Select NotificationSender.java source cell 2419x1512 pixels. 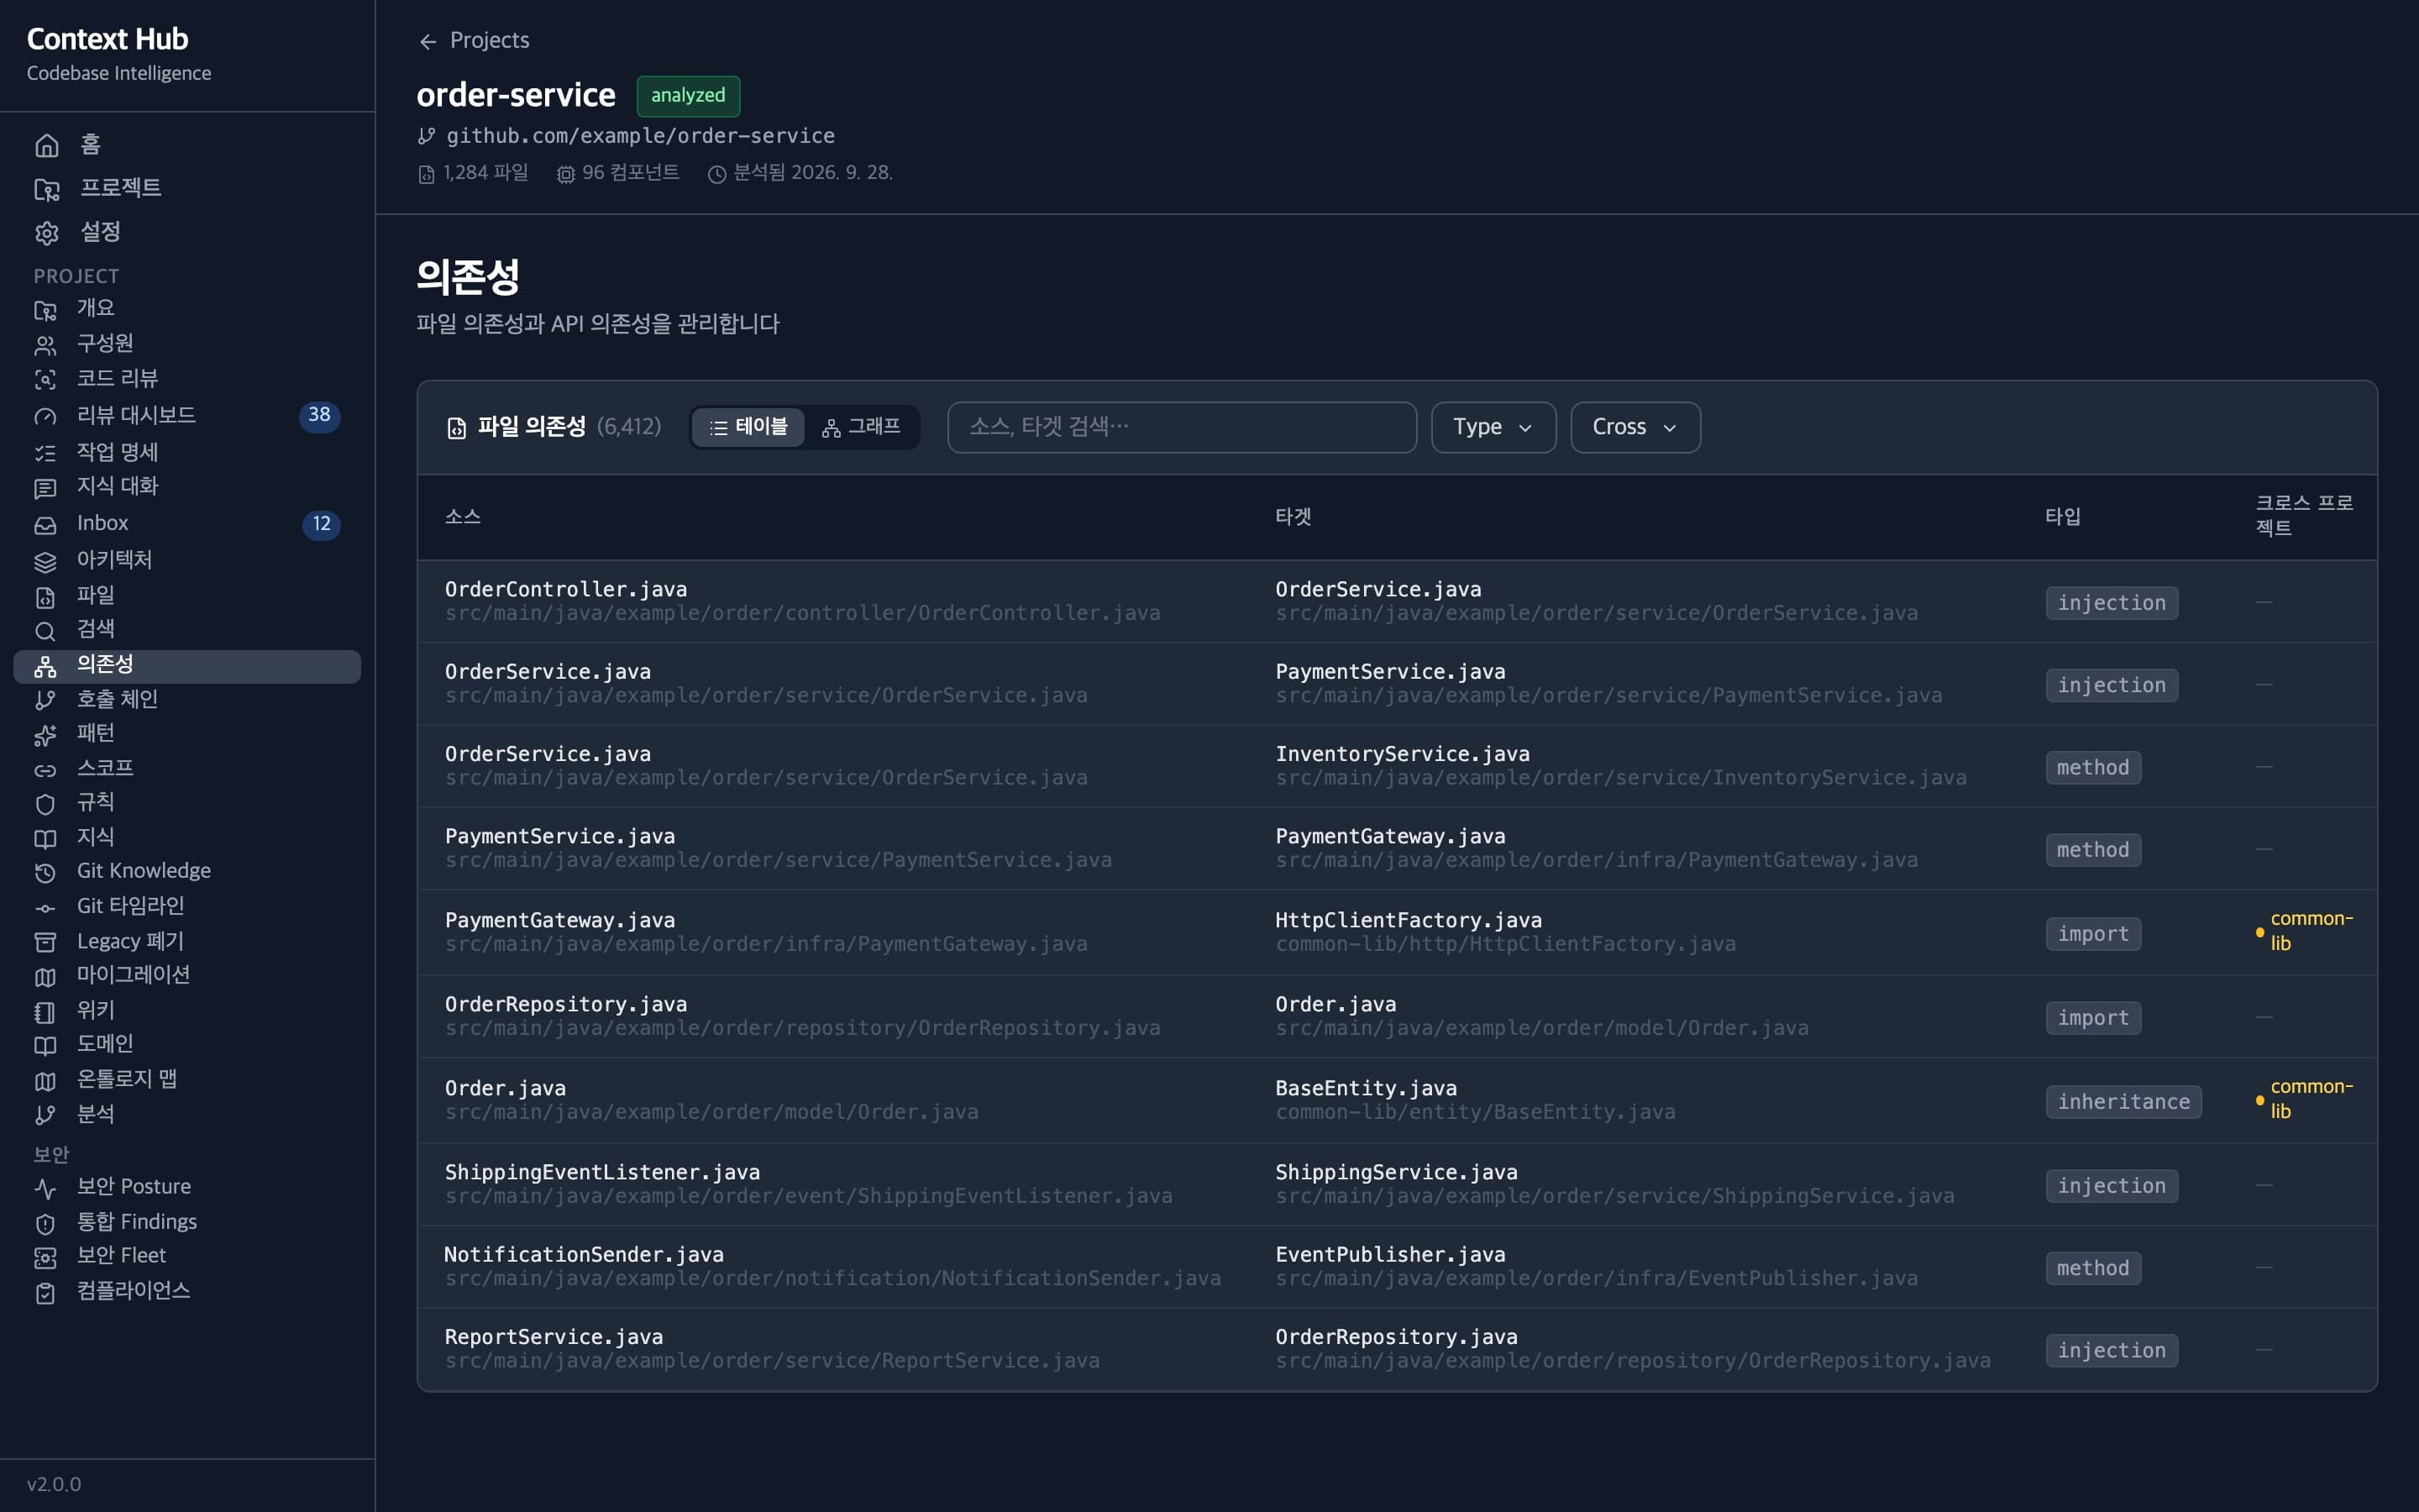pos(832,1266)
